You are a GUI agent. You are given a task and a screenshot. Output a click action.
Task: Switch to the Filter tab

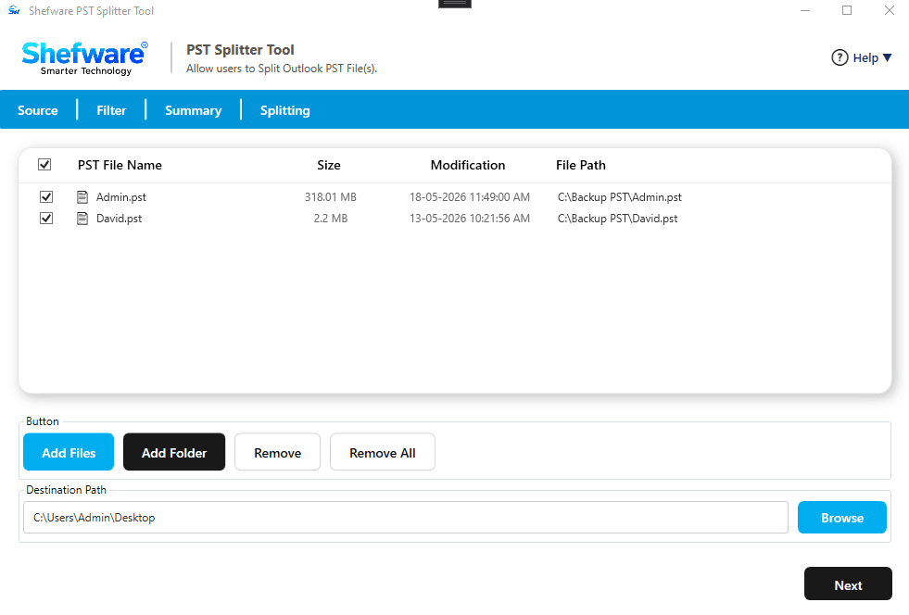click(x=111, y=110)
